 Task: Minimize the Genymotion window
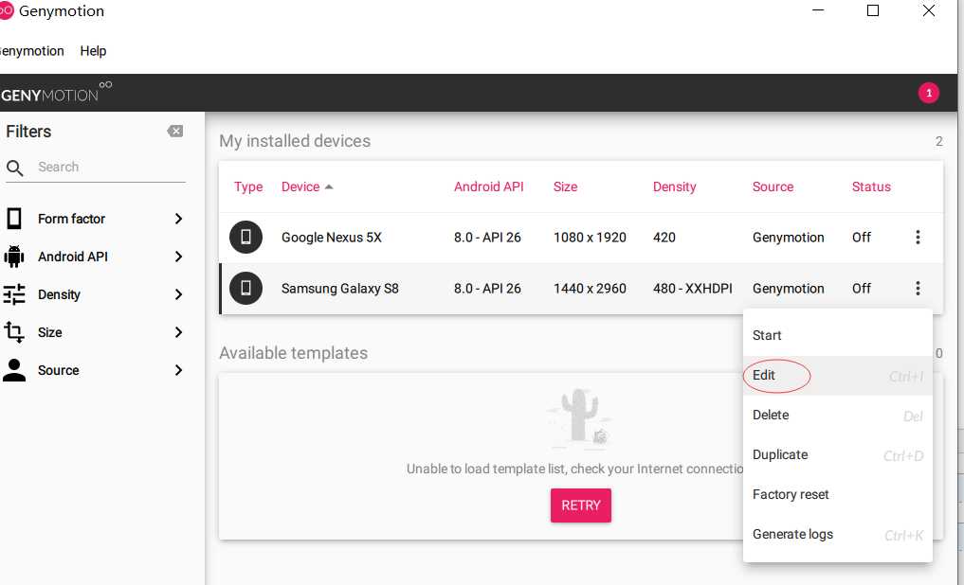coord(818,10)
